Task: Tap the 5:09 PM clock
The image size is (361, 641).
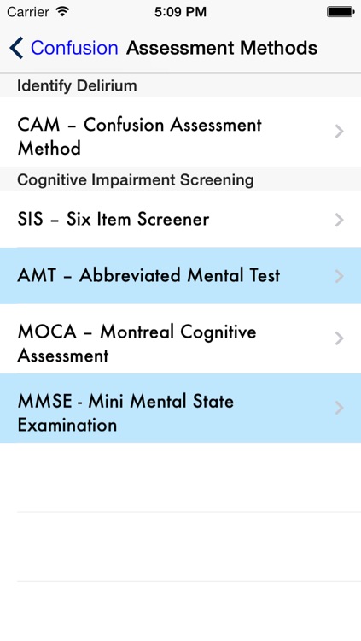Action: [181, 12]
